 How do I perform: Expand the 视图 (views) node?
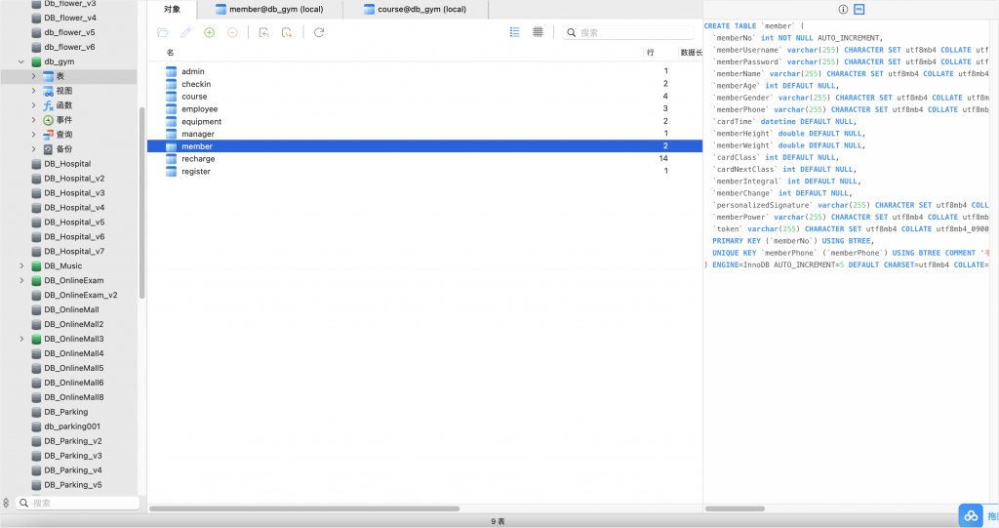click(x=34, y=91)
